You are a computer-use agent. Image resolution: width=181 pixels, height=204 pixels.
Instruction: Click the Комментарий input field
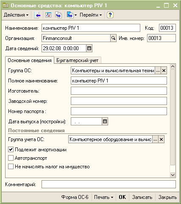(109, 184)
